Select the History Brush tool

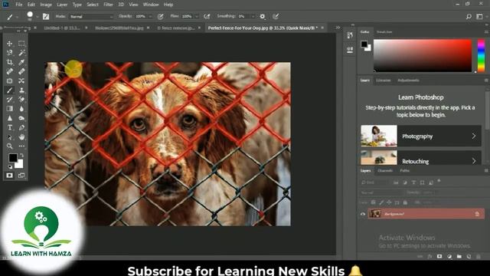pos(10,100)
